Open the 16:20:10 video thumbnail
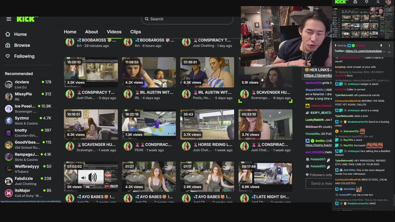The height and width of the screenshot is (222, 395). pyautogui.click(x=91, y=72)
